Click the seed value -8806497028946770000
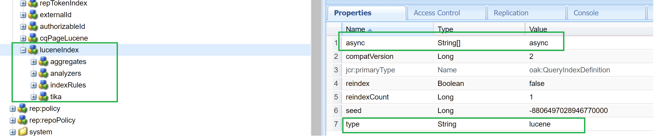The height and width of the screenshot is (138, 654). point(569,111)
